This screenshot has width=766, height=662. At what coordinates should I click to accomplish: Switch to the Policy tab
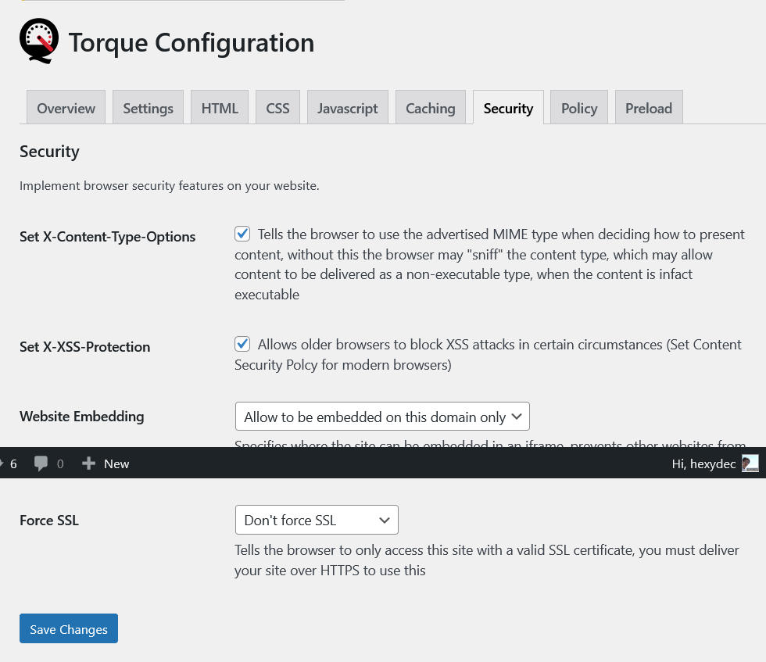pos(579,108)
